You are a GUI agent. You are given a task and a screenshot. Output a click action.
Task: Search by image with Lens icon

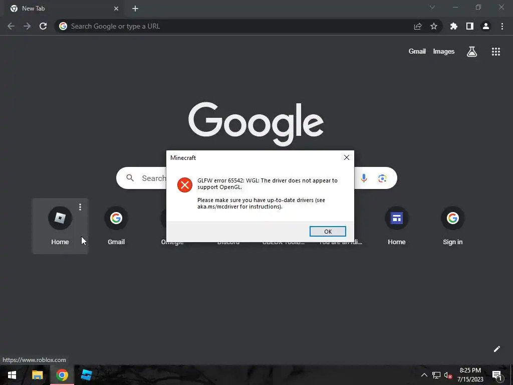coord(382,178)
